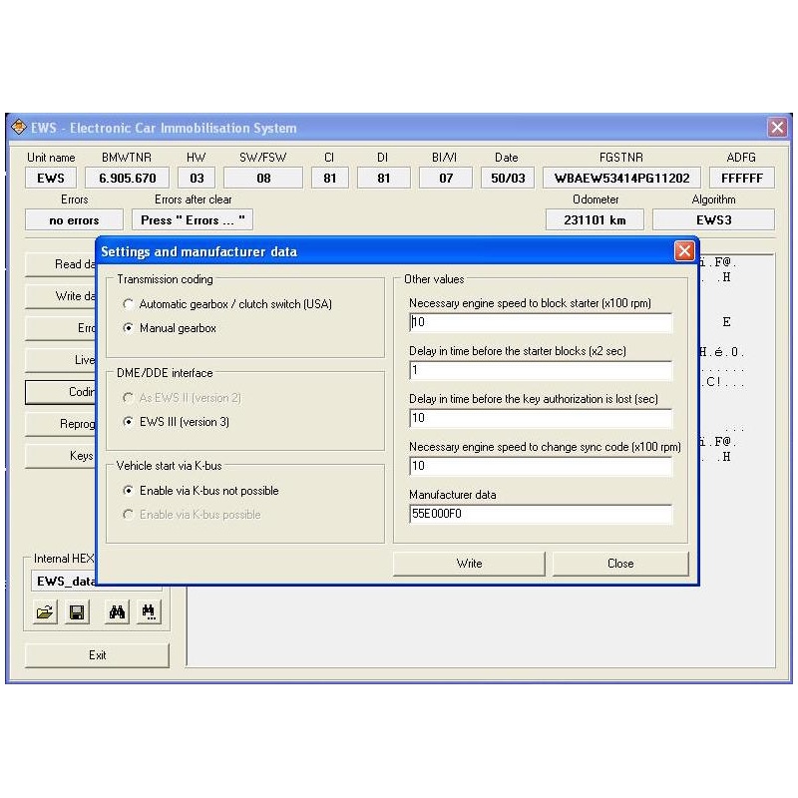Image resolution: width=798 pixels, height=798 pixels.
Task: Click Algorithm value EWS3
Action: (713, 219)
